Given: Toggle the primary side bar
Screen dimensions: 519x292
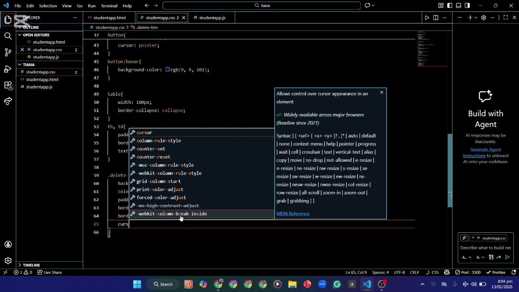Looking at the screenshot, I should click(x=450, y=6).
